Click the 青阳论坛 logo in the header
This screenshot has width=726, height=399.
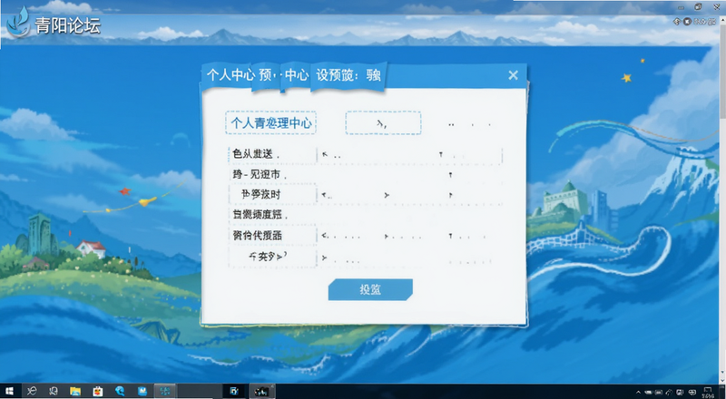click(54, 24)
